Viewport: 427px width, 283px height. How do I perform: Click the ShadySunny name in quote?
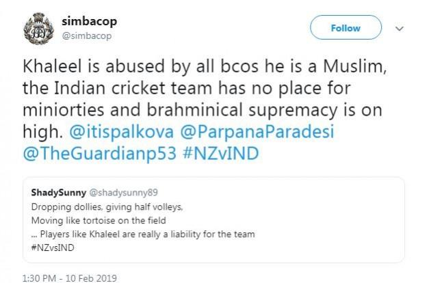click(59, 193)
